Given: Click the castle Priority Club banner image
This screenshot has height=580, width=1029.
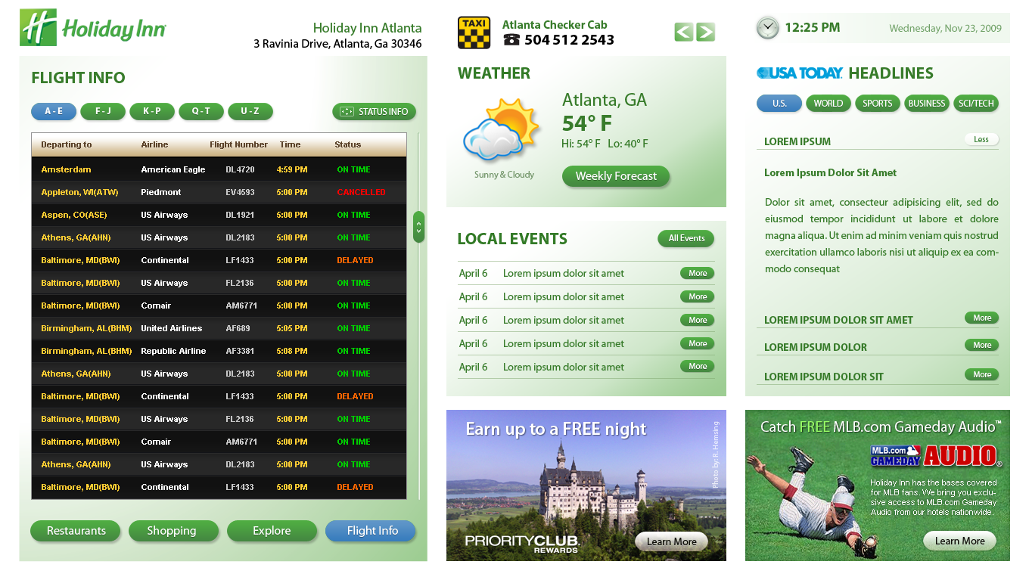Looking at the screenshot, I should coord(586,485).
